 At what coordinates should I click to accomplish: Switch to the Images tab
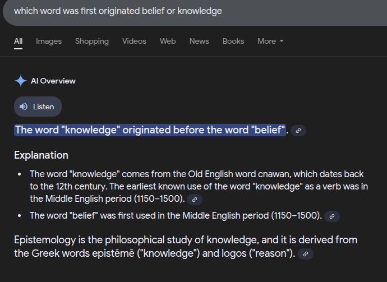pyautogui.click(x=49, y=41)
